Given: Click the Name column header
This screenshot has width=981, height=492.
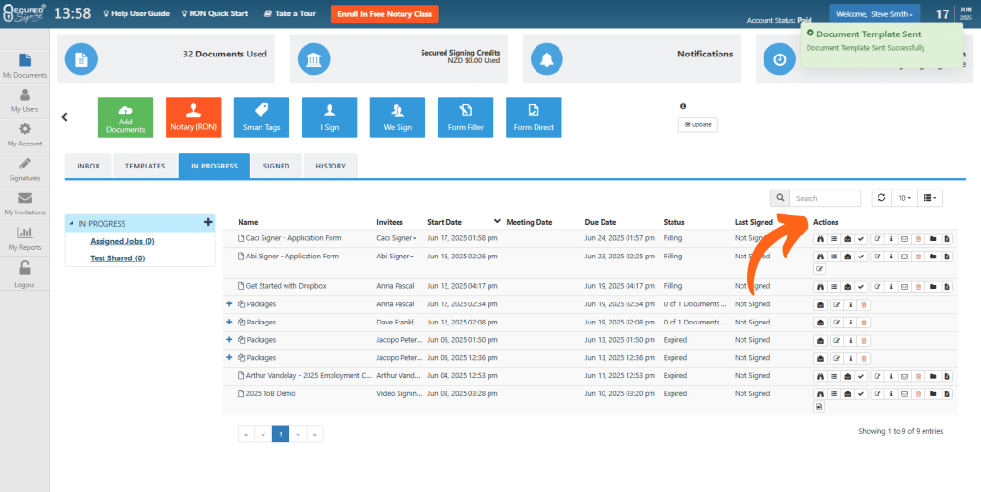Looking at the screenshot, I should tap(248, 222).
